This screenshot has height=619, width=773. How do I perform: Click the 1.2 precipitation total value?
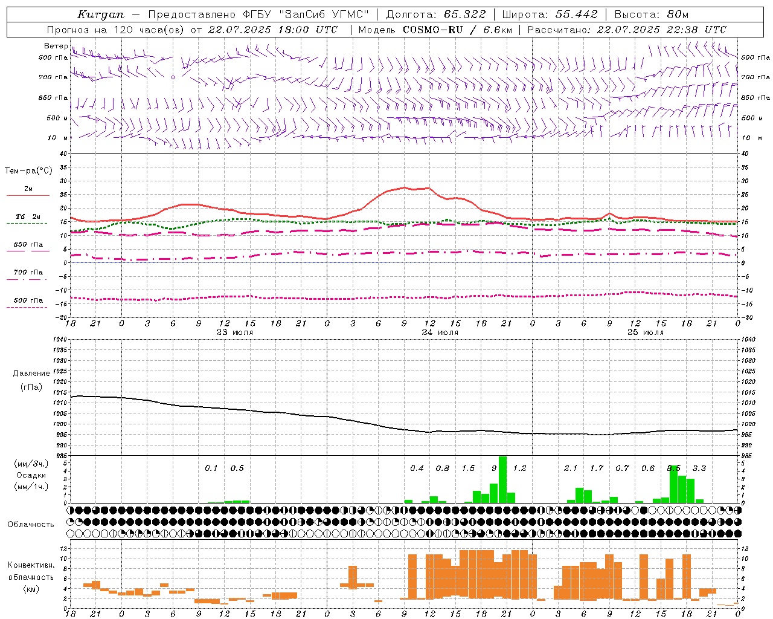(x=519, y=468)
